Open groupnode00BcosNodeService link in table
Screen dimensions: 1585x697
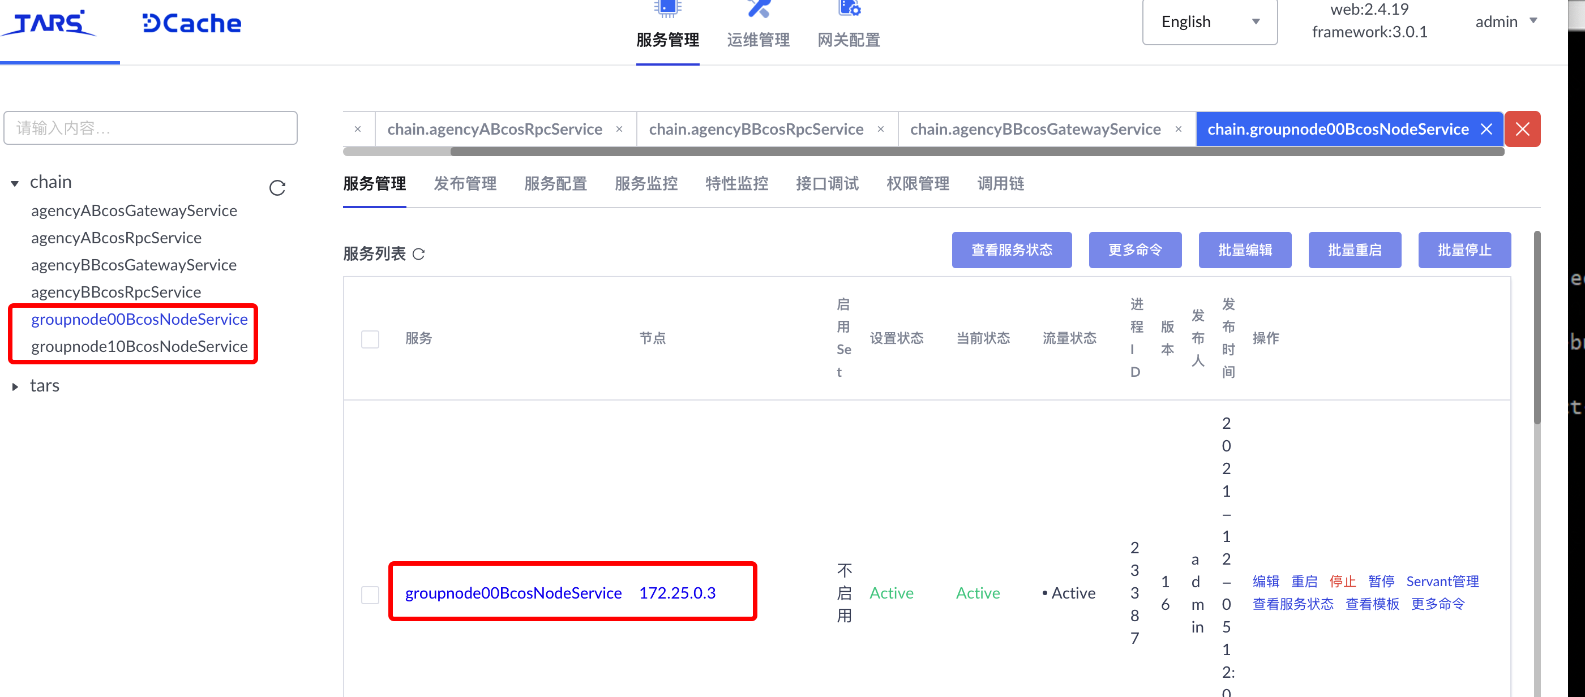coord(513,592)
